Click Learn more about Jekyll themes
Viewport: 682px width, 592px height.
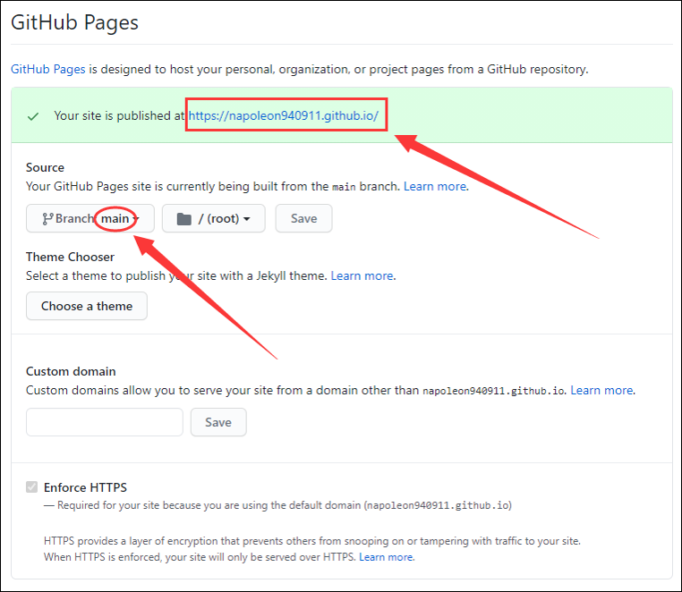point(362,275)
